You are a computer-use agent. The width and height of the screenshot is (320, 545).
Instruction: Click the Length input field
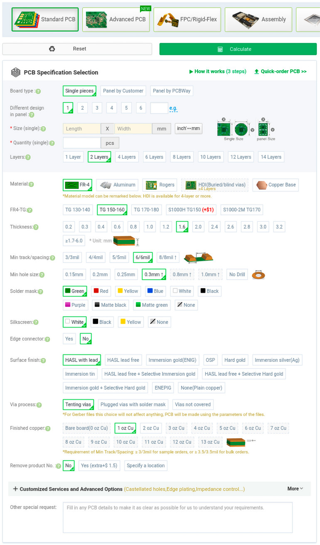click(82, 128)
